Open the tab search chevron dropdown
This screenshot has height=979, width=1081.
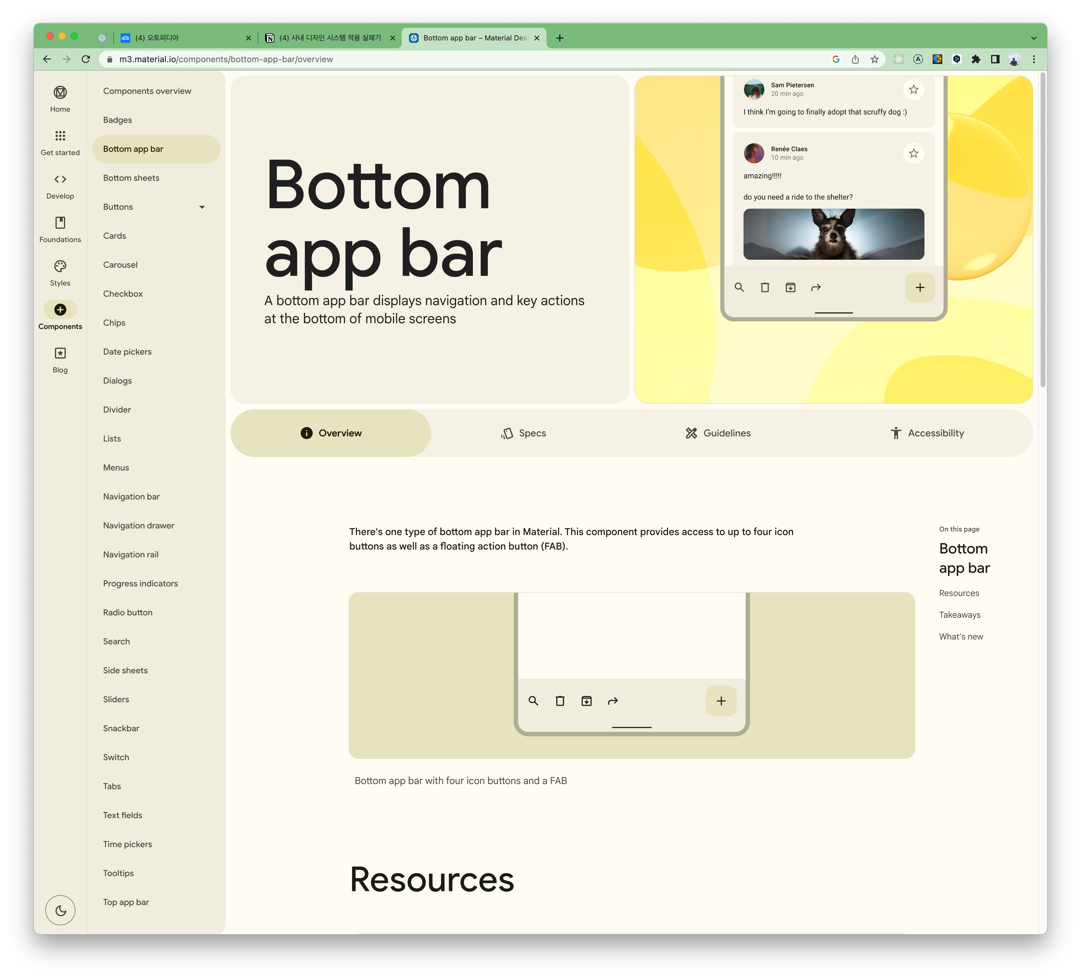[x=1033, y=38]
